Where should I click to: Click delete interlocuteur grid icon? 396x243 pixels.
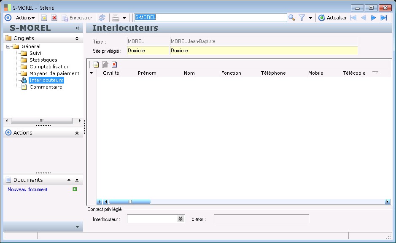point(114,65)
